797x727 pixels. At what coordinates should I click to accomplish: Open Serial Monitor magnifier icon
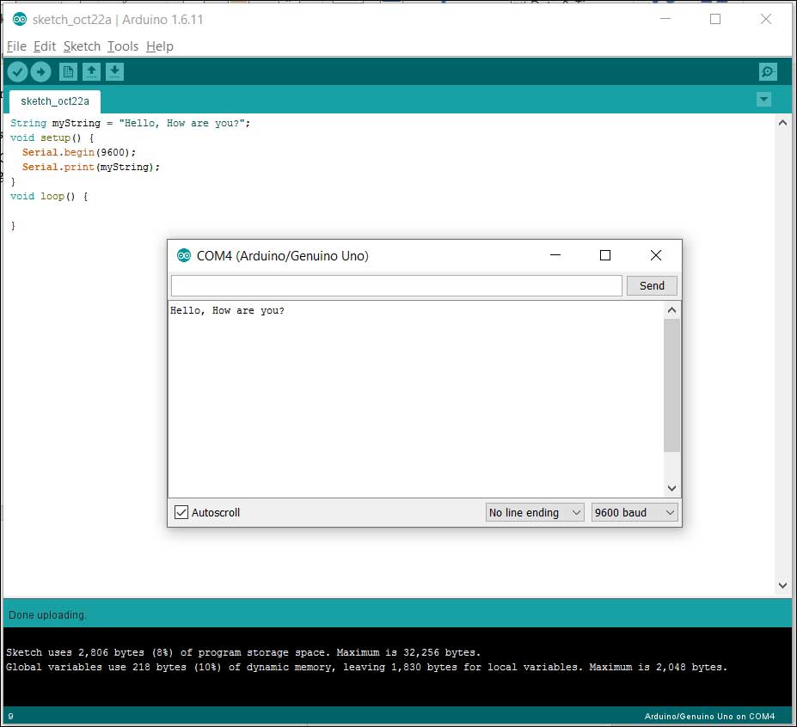tap(768, 72)
